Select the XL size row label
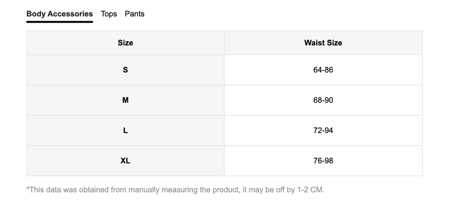 [x=125, y=161]
